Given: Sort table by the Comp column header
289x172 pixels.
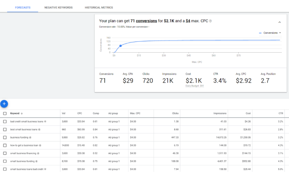Looking at the screenshot, I should [x=96, y=113].
